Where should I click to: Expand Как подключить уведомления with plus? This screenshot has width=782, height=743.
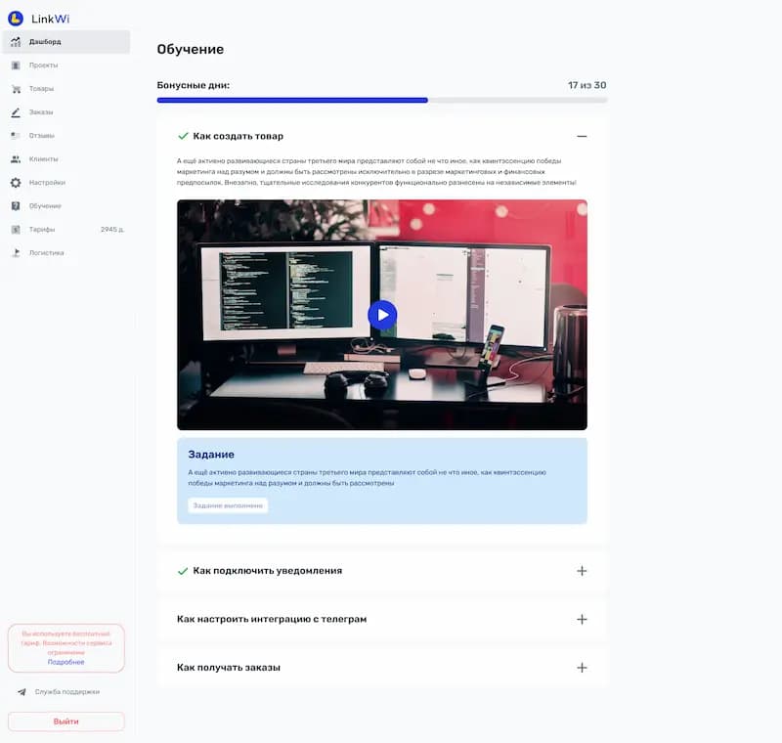(582, 571)
